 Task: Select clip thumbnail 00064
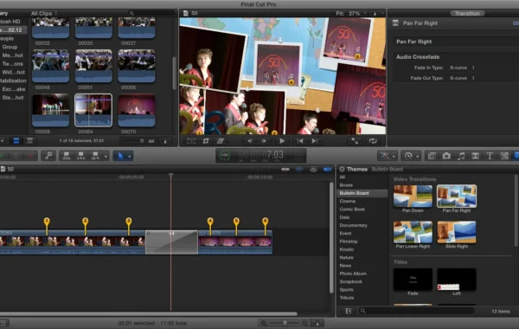pos(93,110)
